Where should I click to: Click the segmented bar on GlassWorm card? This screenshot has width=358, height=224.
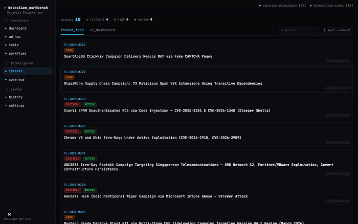click(338, 88)
